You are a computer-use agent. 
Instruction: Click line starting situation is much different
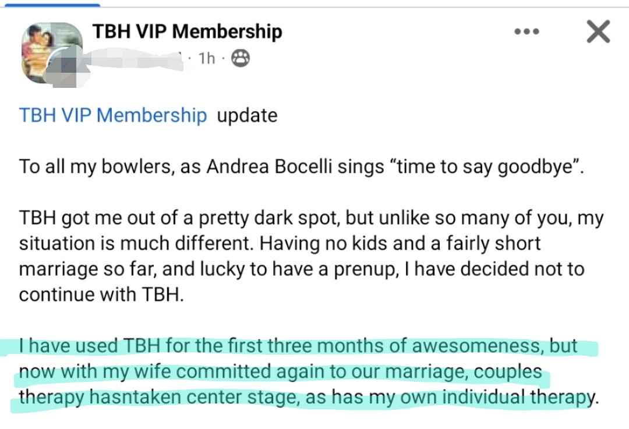pos(280,244)
